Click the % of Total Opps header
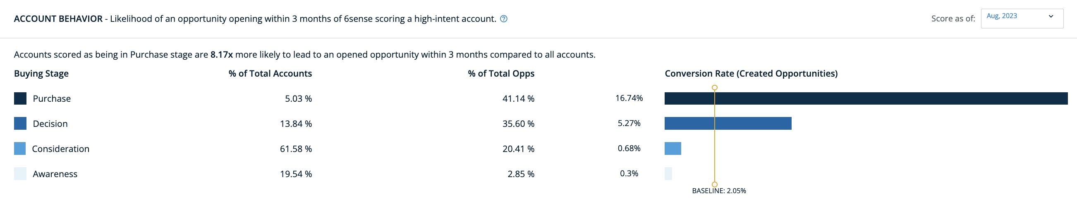 (501, 74)
